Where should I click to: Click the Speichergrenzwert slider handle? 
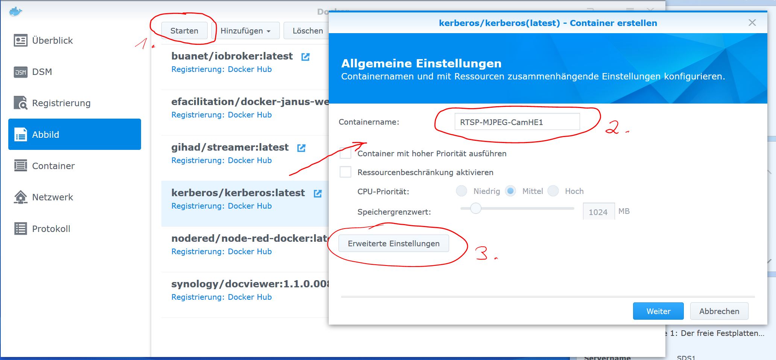tap(476, 208)
